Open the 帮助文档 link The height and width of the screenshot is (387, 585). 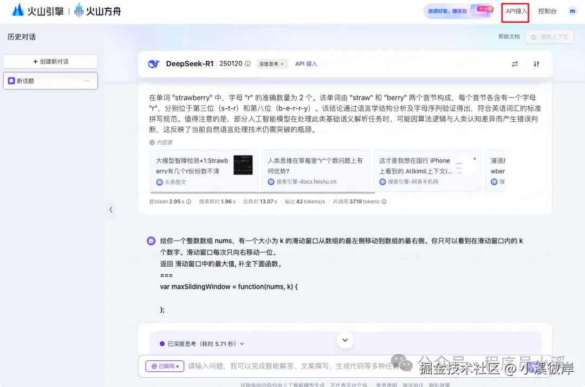pos(509,36)
